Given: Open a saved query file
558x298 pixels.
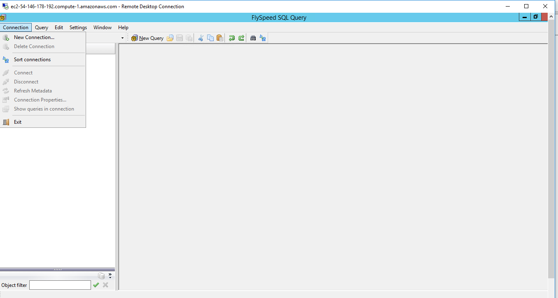Looking at the screenshot, I should 170,38.
